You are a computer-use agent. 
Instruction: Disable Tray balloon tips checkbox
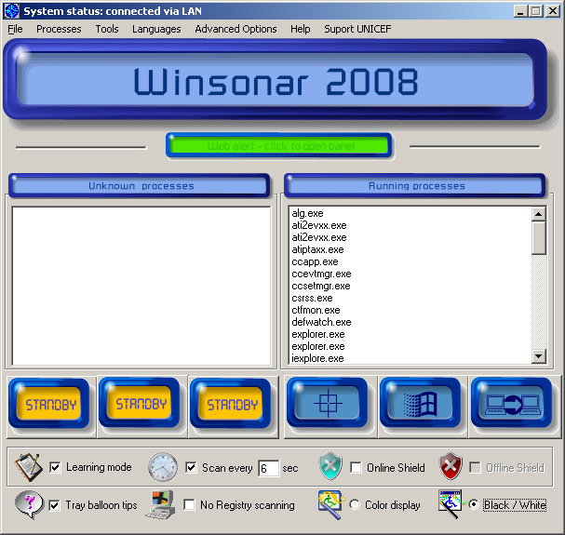54,505
